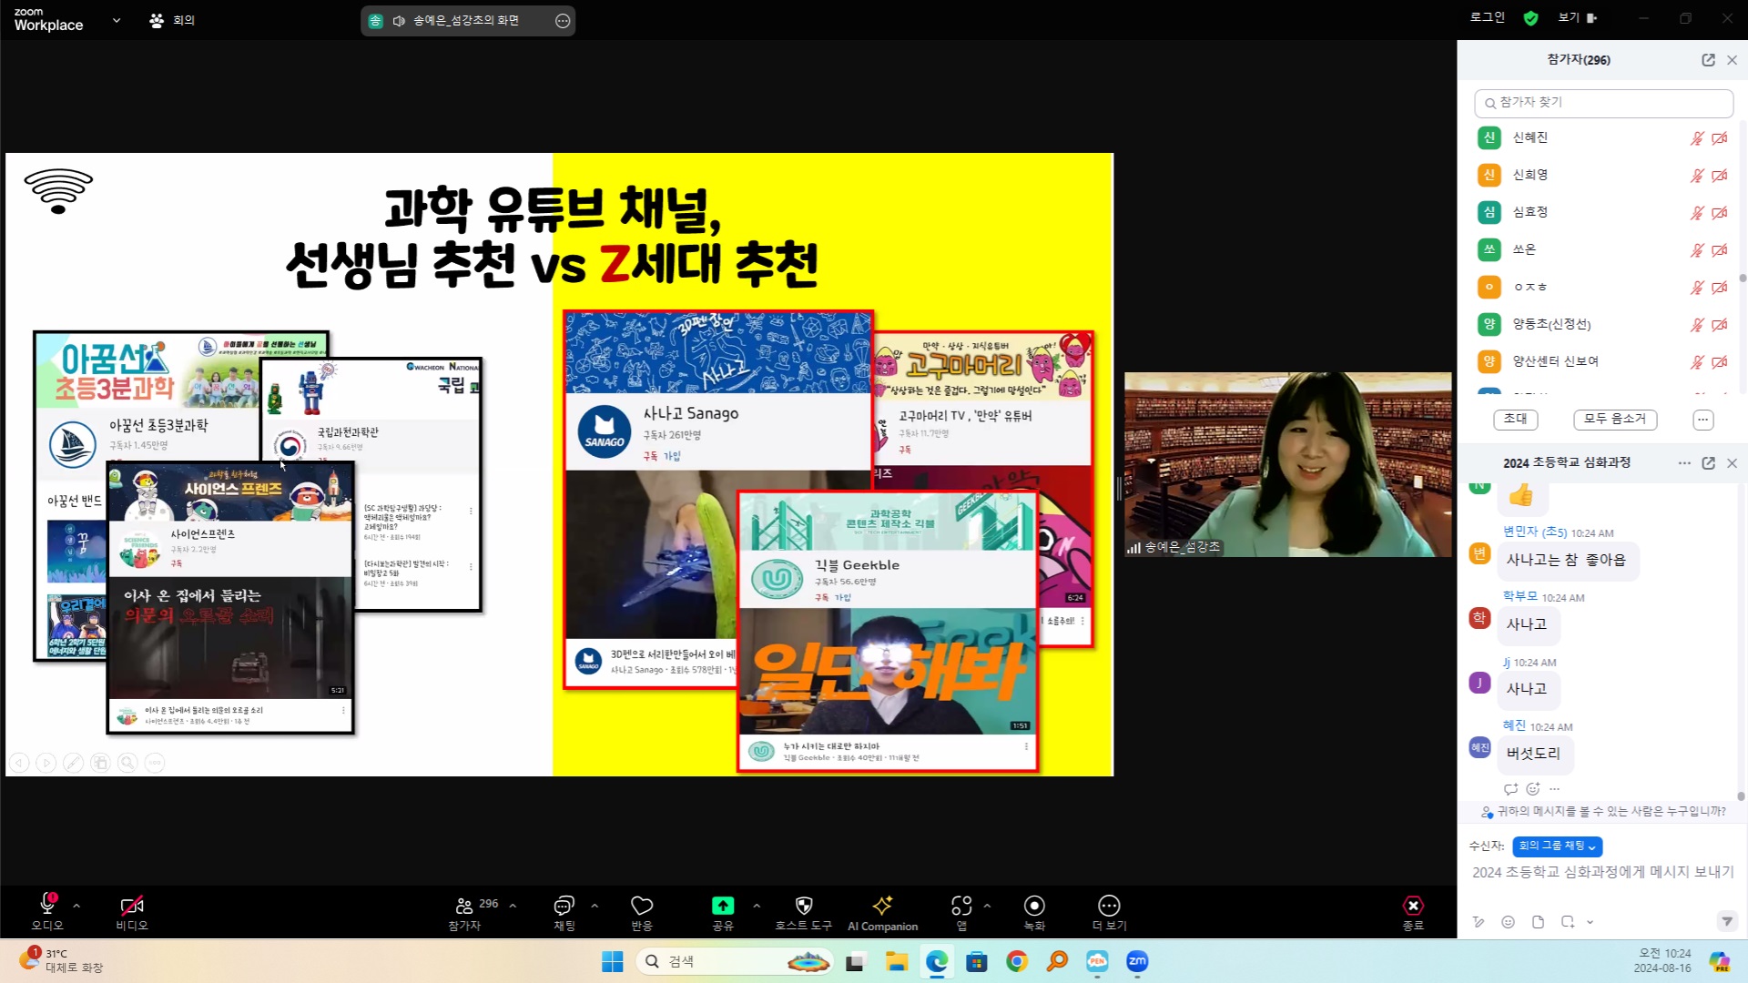Toggle mute icon for 쏘은
This screenshot has height=983, width=1748.
(1697, 250)
